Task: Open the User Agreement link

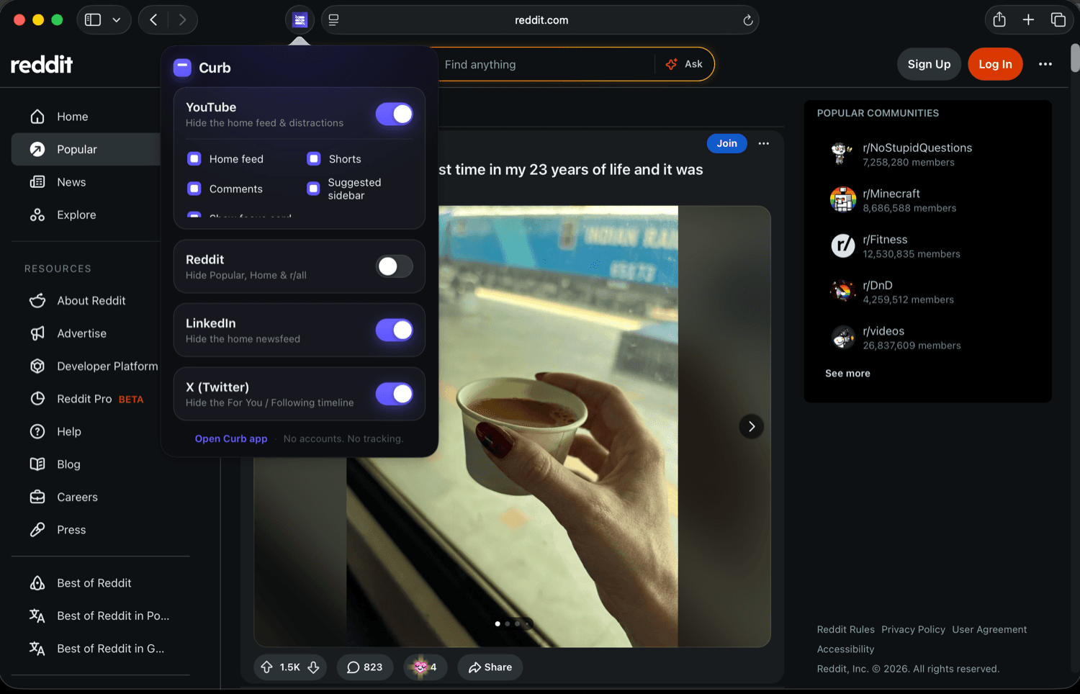Action: coord(989,629)
